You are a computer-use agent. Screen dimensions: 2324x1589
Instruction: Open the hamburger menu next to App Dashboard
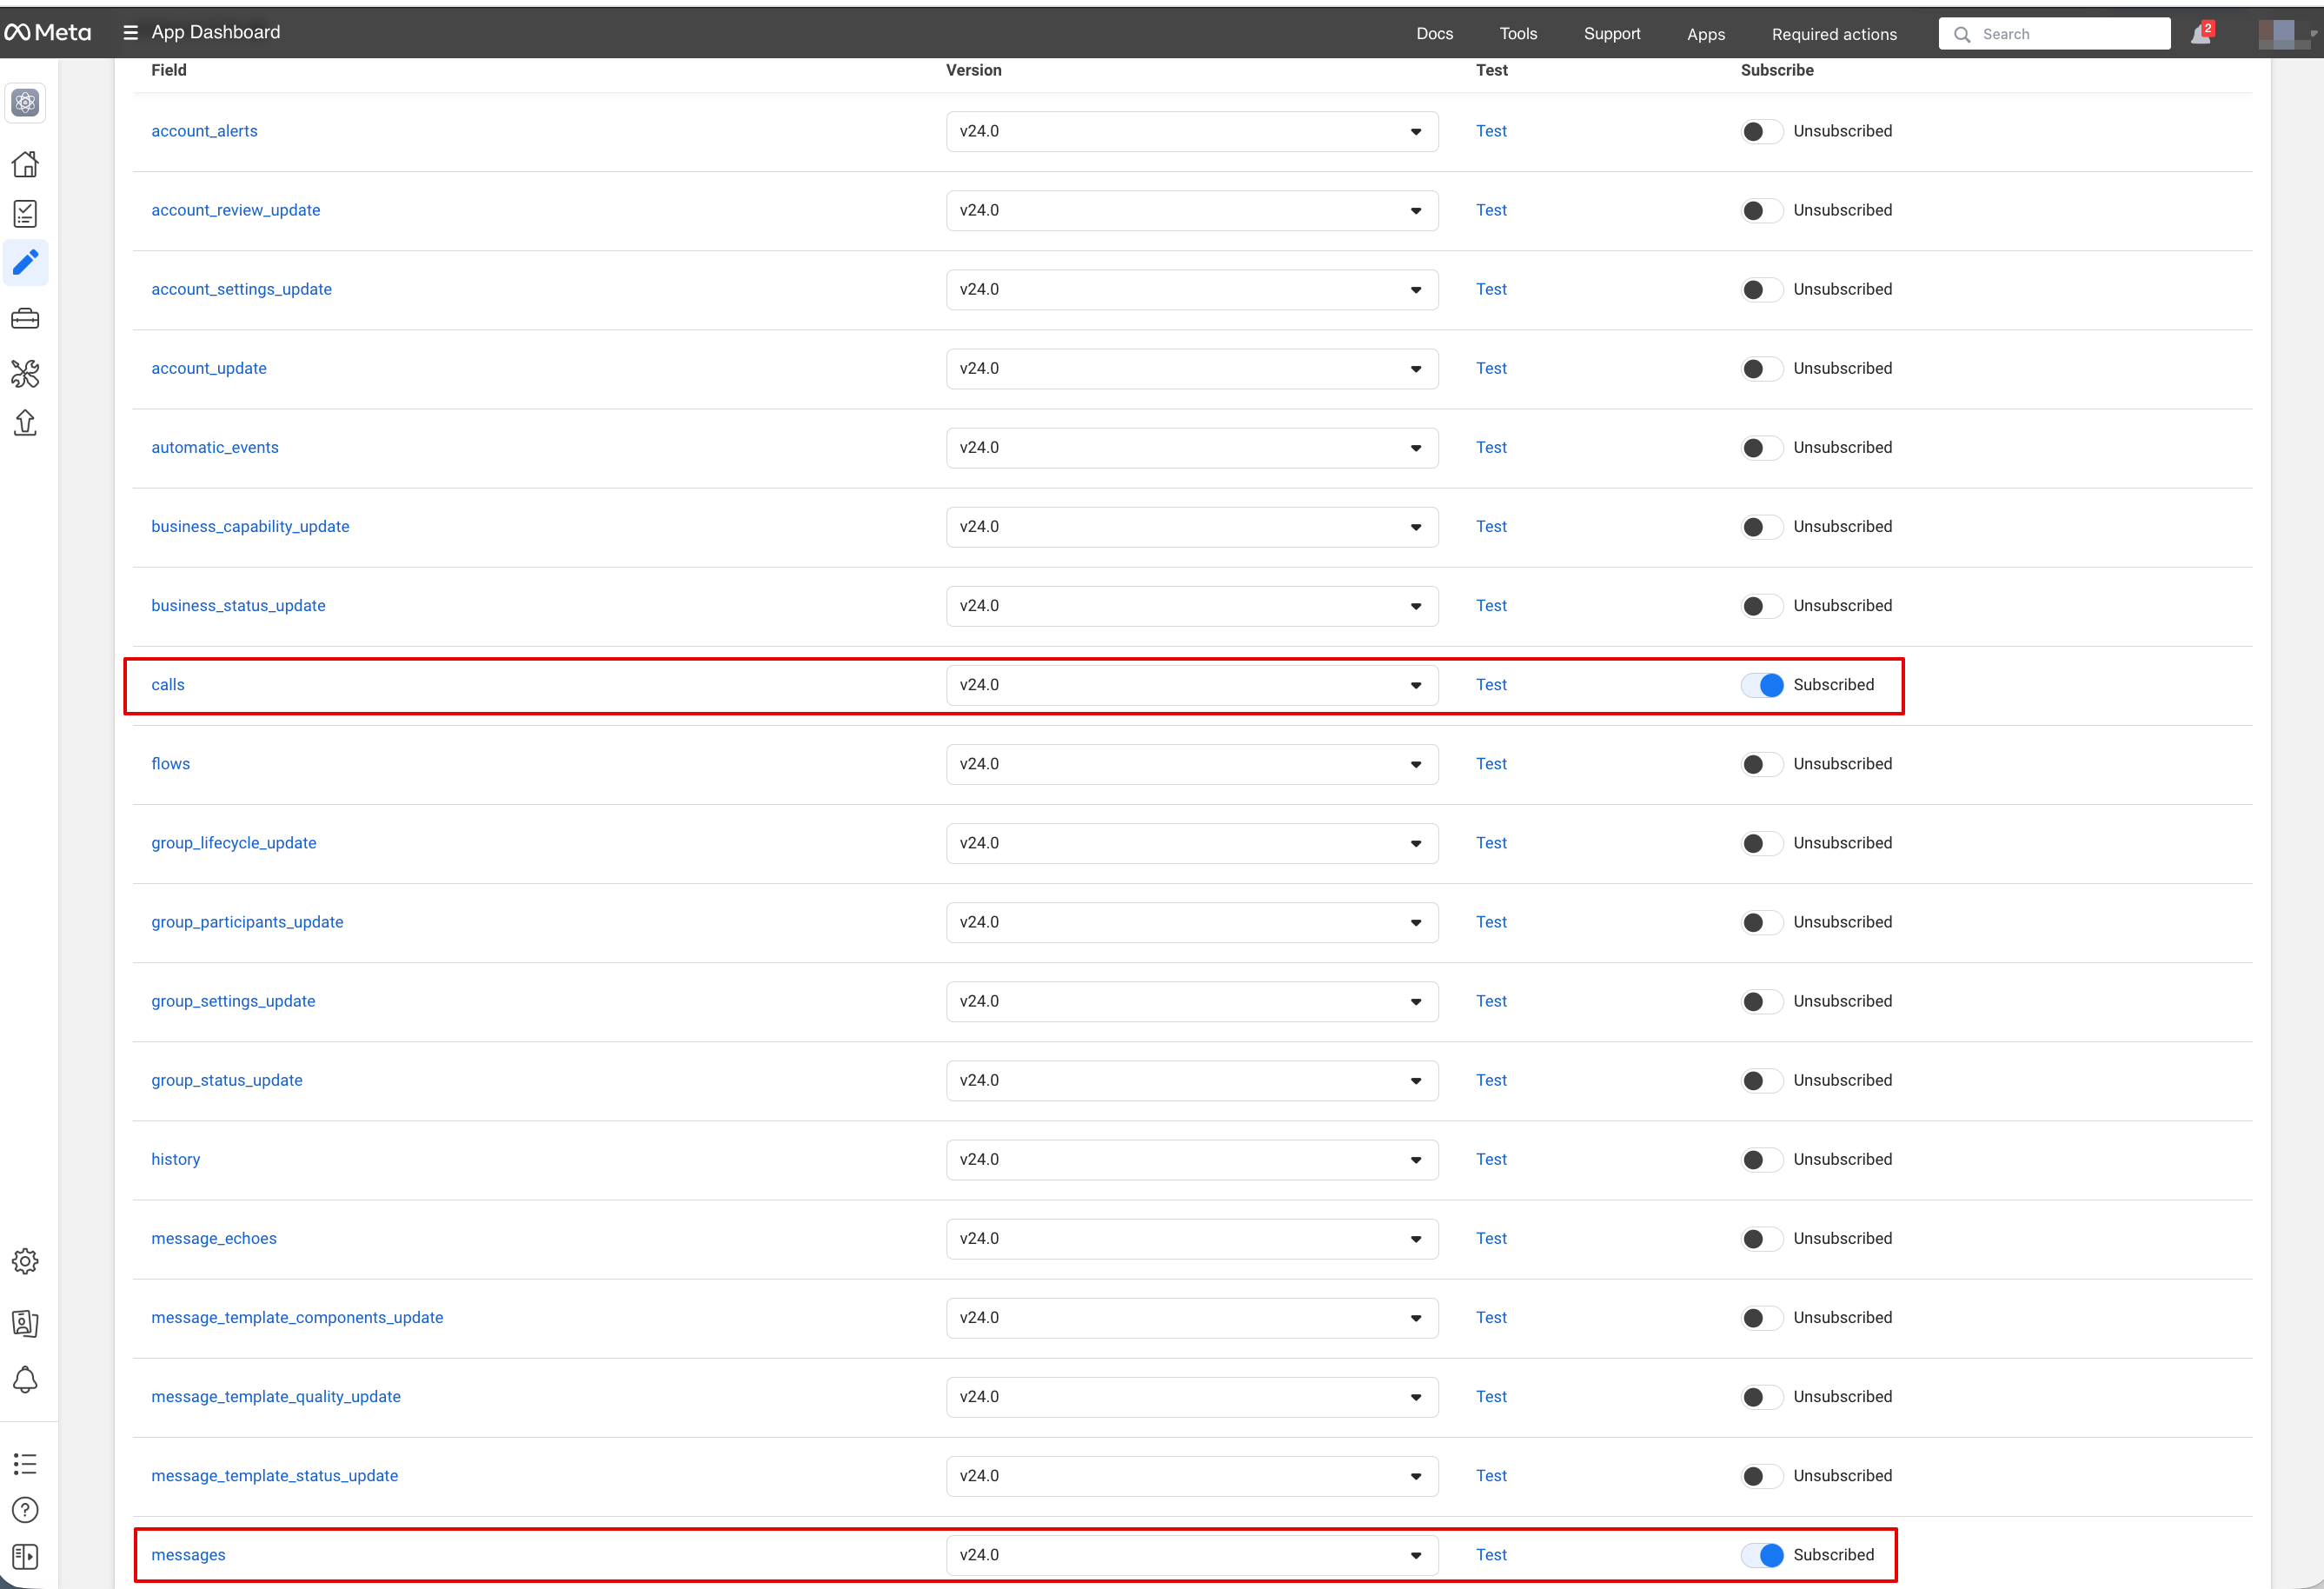(130, 33)
